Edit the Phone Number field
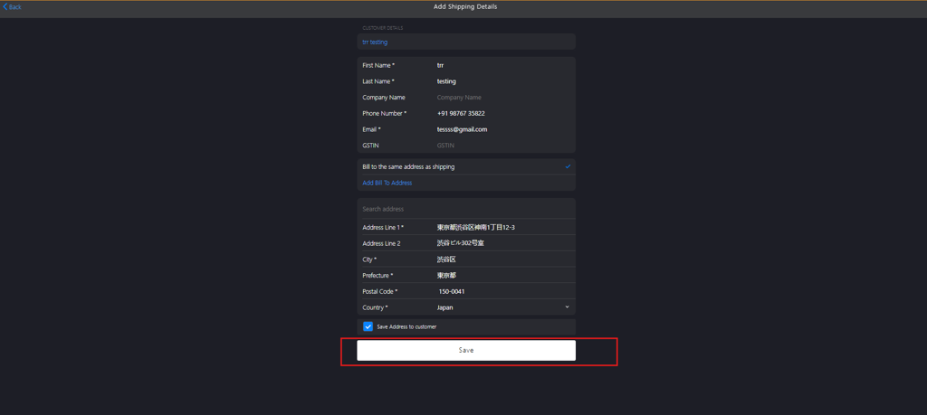Screen dimensions: 927x415 tap(504, 113)
